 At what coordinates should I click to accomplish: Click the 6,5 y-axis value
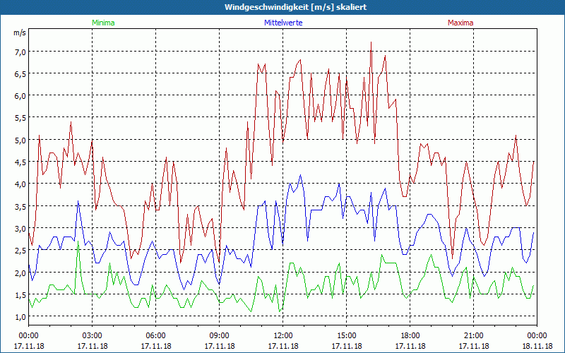[x=20, y=74]
